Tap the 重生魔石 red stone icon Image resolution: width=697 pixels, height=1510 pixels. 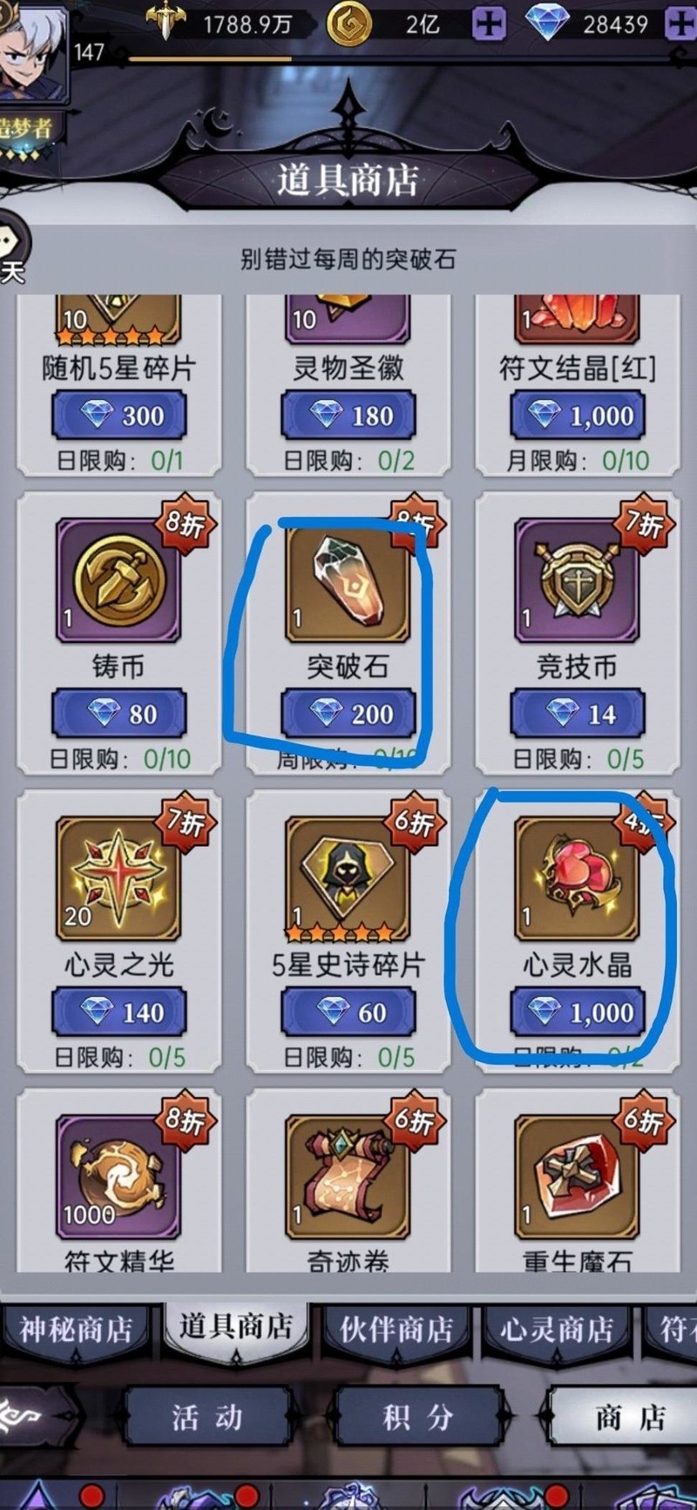click(x=577, y=1177)
